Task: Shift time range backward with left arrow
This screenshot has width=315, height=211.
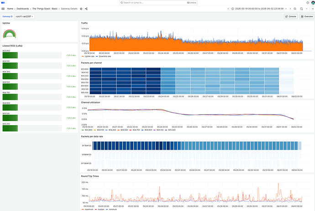Action: [228, 9]
